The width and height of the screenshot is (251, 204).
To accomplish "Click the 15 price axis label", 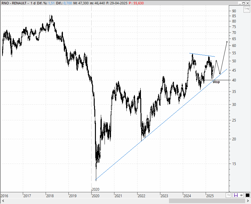I will [234, 164].
